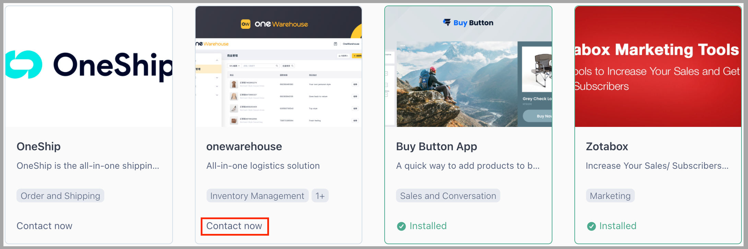Click the OneShip description text
Viewport: 748px width, 249px height.
(x=88, y=166)
